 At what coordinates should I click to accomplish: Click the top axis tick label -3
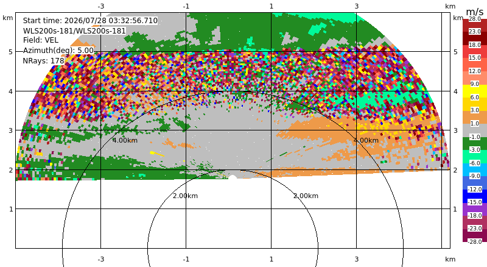[x=101, y=6]
